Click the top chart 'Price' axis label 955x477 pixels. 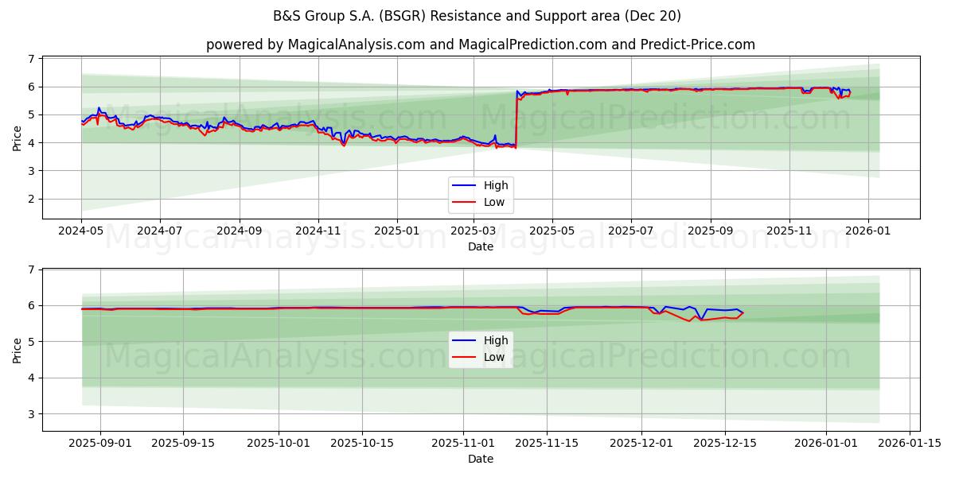click(x=18, y=138)
